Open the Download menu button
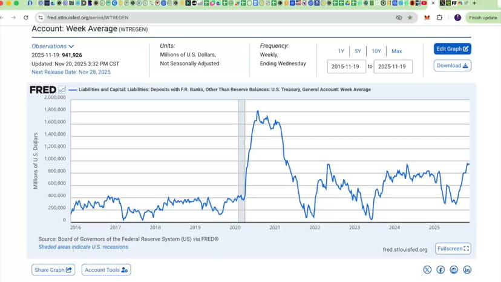Viewport: 501px width, 282px height. point(453,65)
